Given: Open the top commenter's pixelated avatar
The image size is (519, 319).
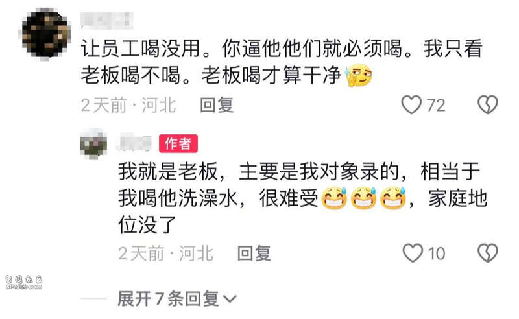Looking at the screenshot, I should (x=45, y=34).
